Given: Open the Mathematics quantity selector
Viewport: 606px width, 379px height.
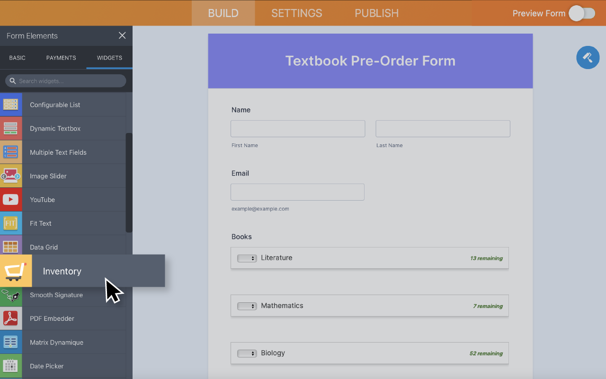Looking at the screenshot, I should tap(247, 306).
